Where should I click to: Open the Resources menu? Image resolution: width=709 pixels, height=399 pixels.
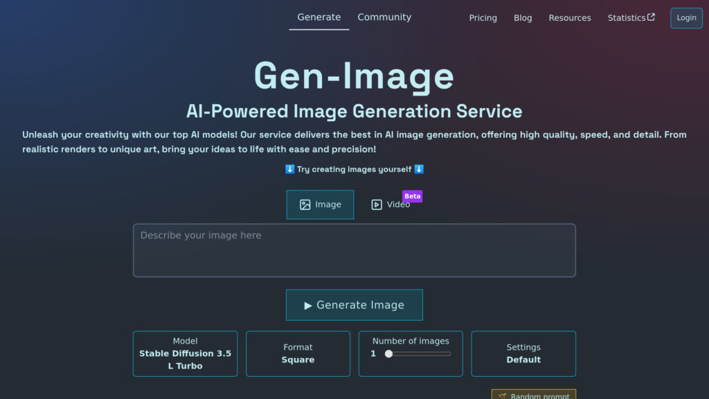click(570, 18)
